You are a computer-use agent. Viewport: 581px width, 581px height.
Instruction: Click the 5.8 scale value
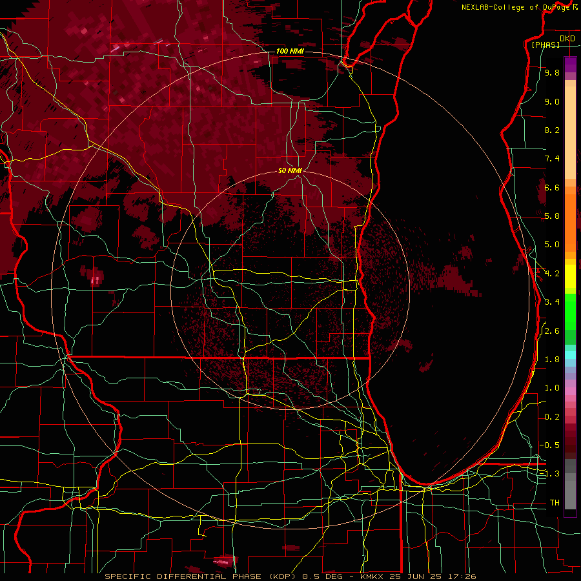(552, 216)
